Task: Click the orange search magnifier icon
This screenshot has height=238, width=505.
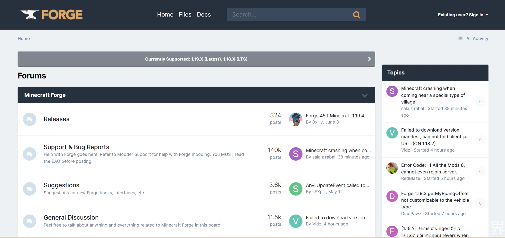Action: (357, 15)
